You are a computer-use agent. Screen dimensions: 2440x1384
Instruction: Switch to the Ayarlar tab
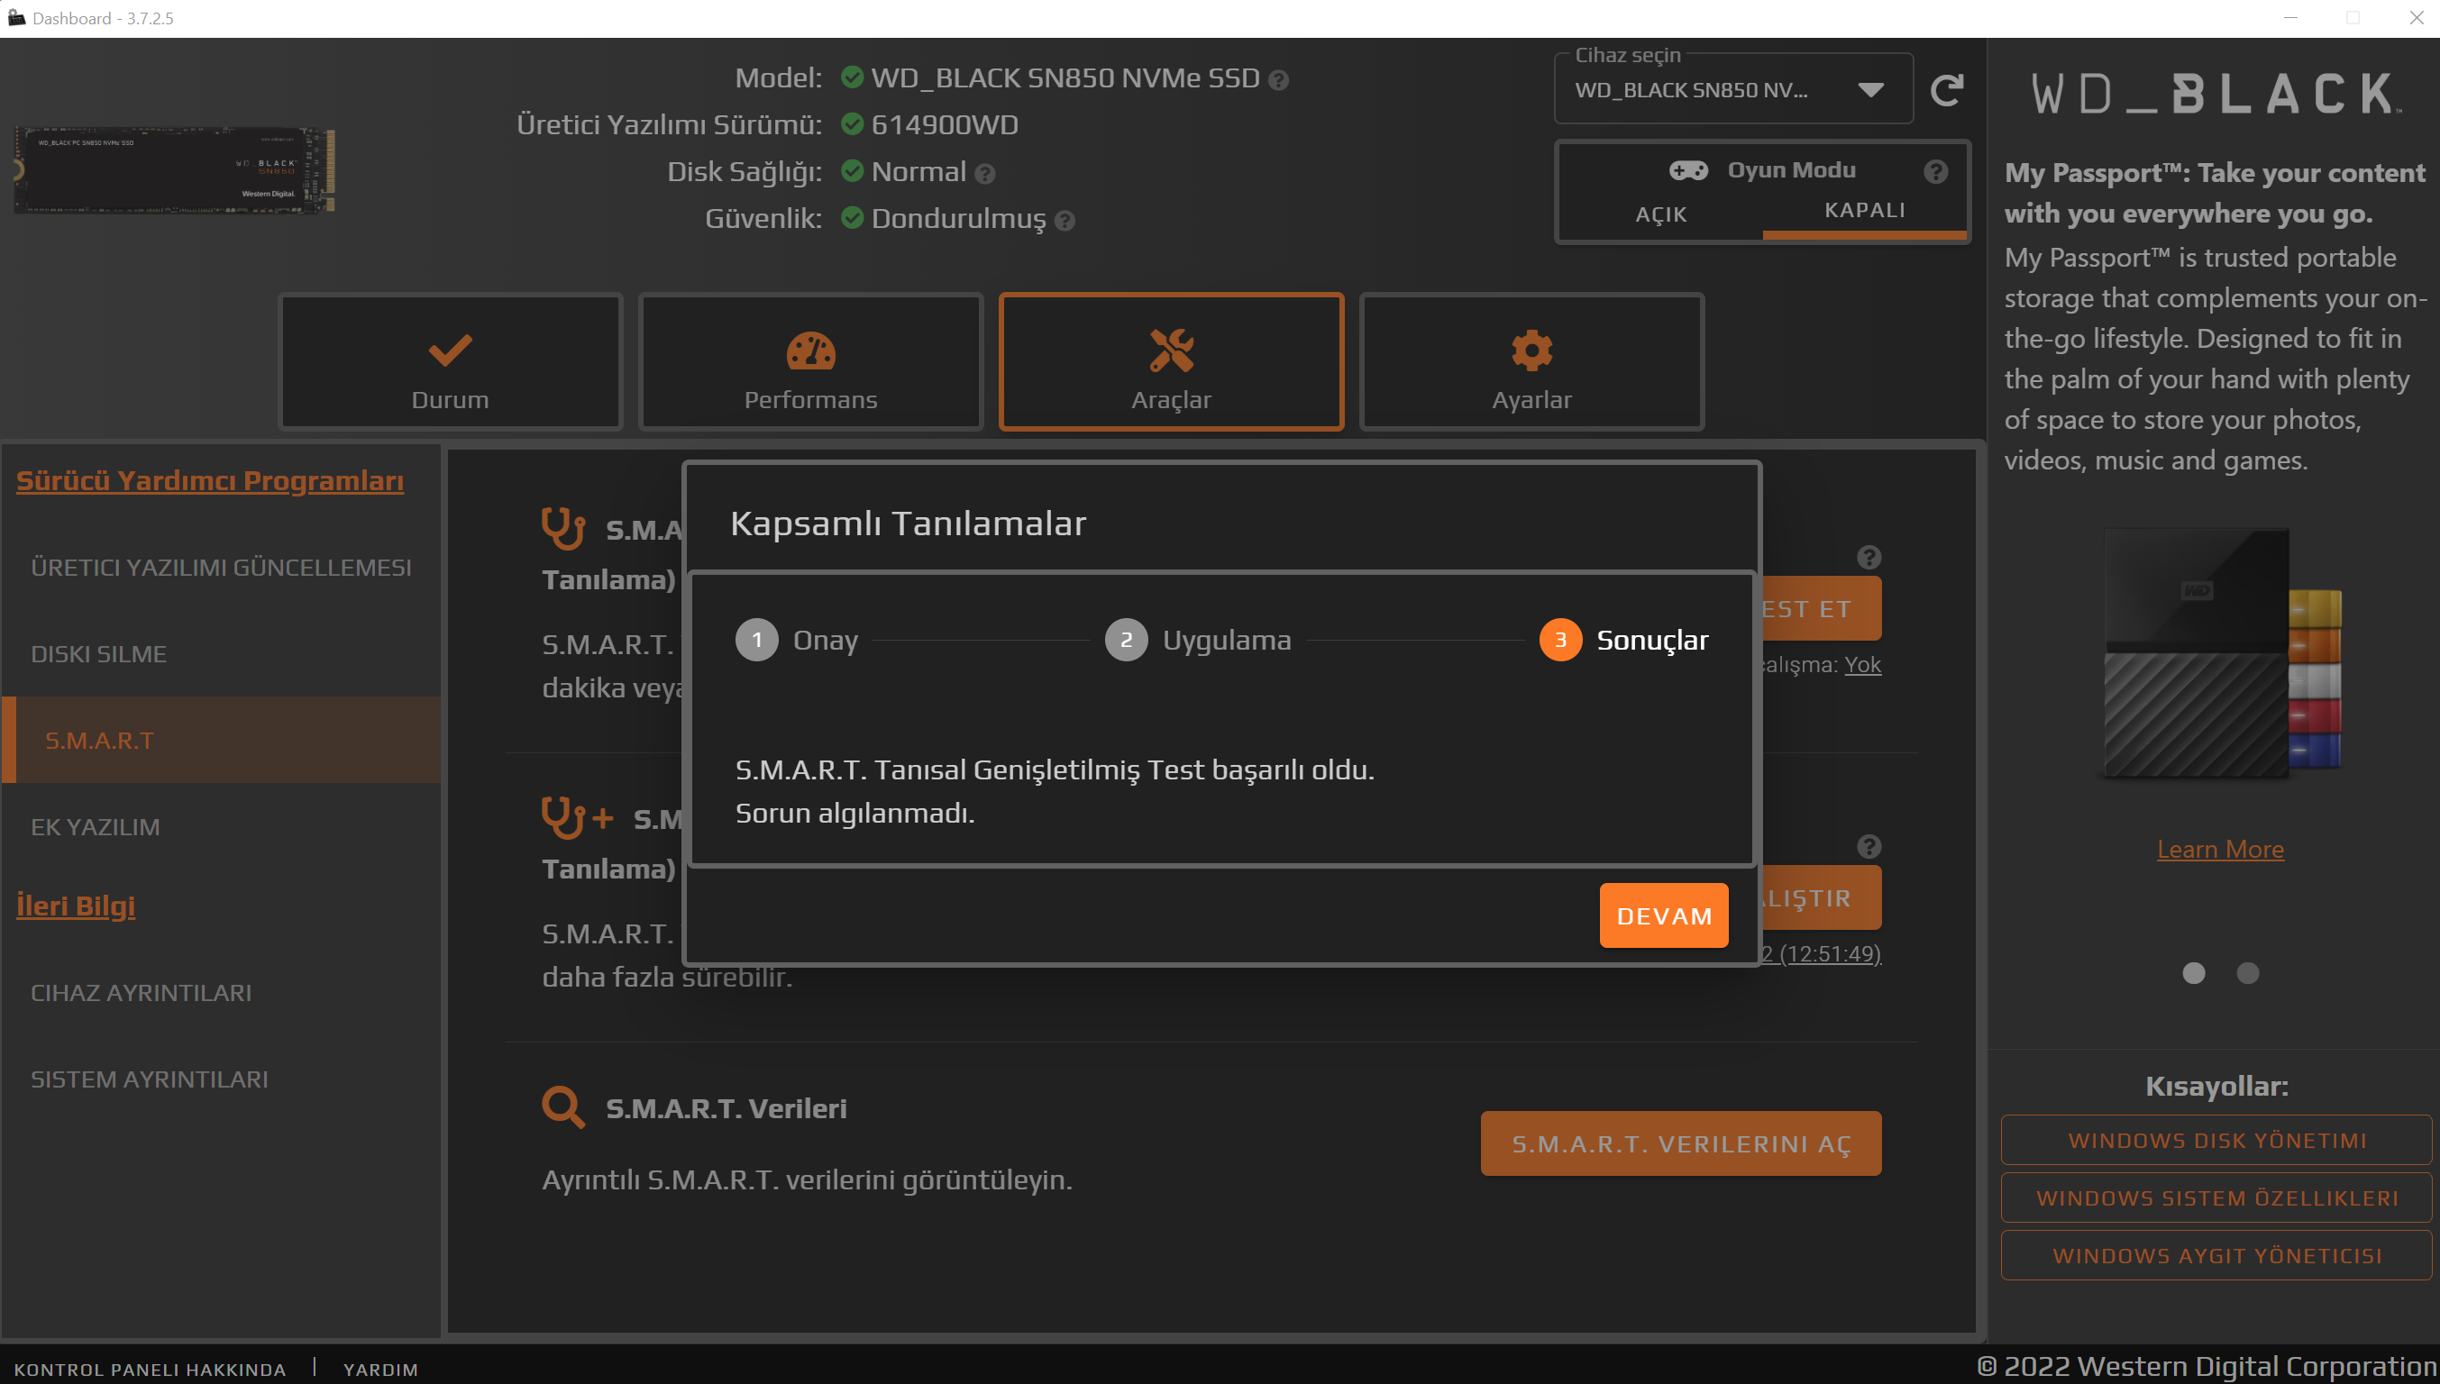point(1531,362)
